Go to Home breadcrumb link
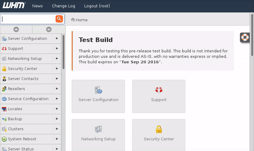 point(81,20)
